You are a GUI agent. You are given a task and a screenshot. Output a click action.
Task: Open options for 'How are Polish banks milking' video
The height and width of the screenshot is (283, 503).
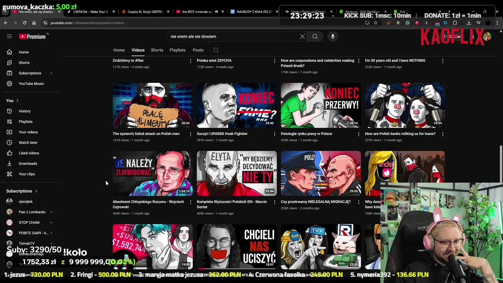click(x=443, y=134)
